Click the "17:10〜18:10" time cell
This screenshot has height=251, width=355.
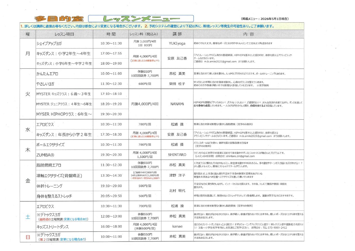pos(111,94)
